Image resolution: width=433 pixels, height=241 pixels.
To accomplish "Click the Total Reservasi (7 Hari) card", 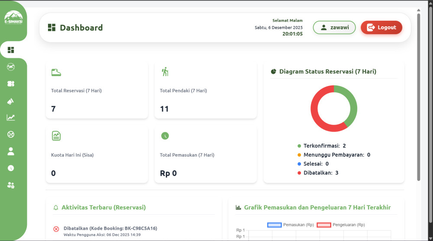I will pyautogui.click(x=97, y=91).
